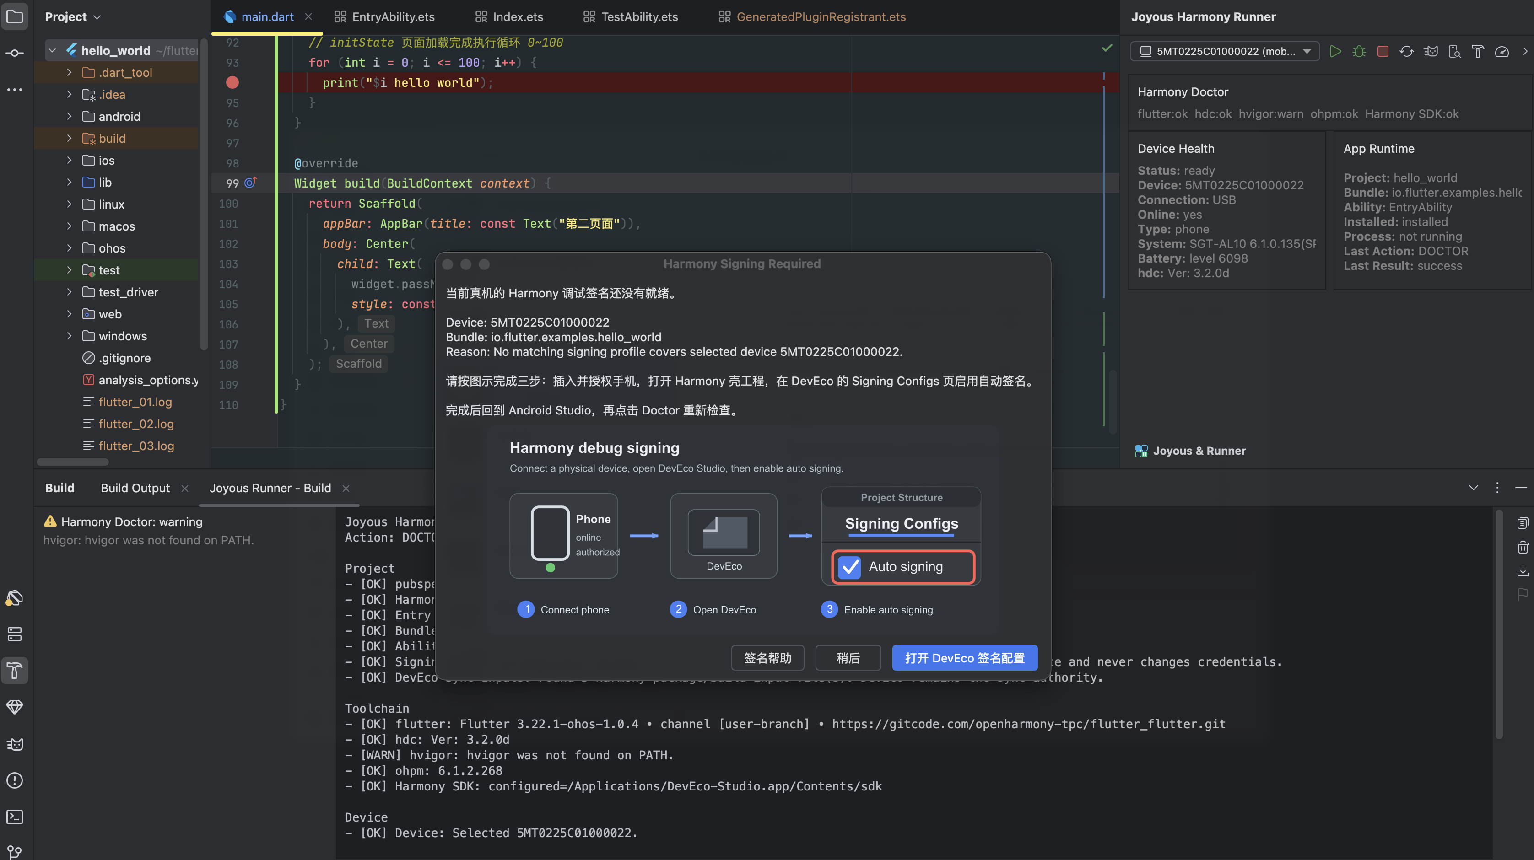The height and width of the screenshot is (860, 1534).
Task: Open the Build hammer tool window in sidebar
Action: point(15,671)
